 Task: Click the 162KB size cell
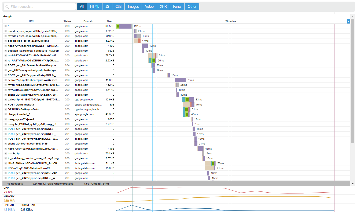(110, 85)
